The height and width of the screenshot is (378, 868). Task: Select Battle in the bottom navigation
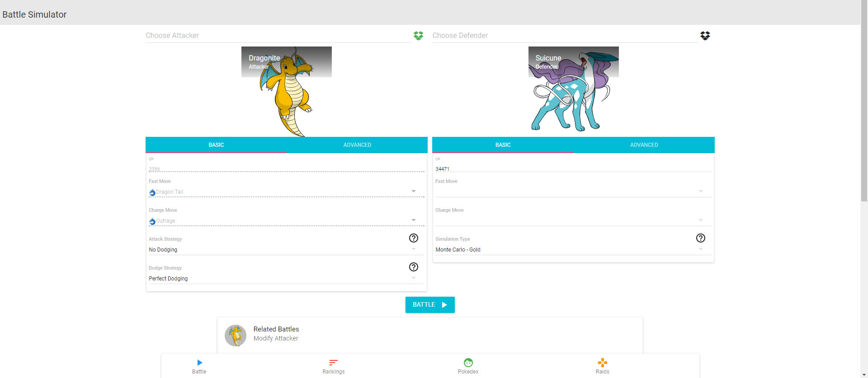(x=199, y=366)
